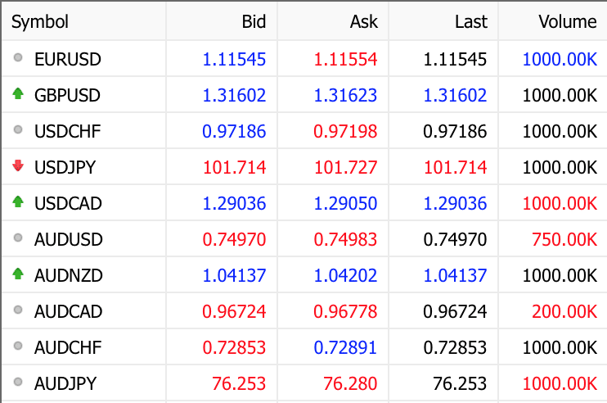
Task: Click the AUDNZD last price 1.04137
Action: 455,275
